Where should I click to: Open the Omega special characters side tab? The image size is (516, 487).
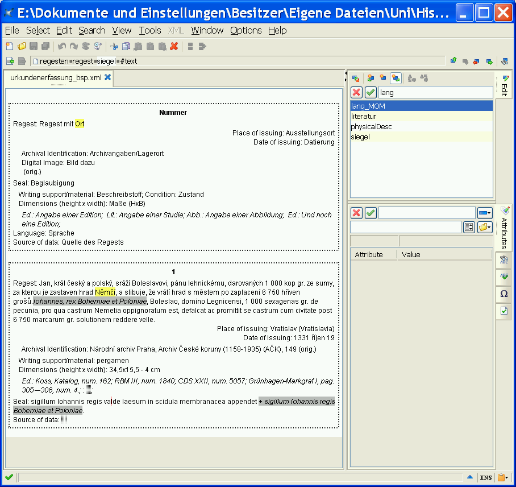pos(504,294)
